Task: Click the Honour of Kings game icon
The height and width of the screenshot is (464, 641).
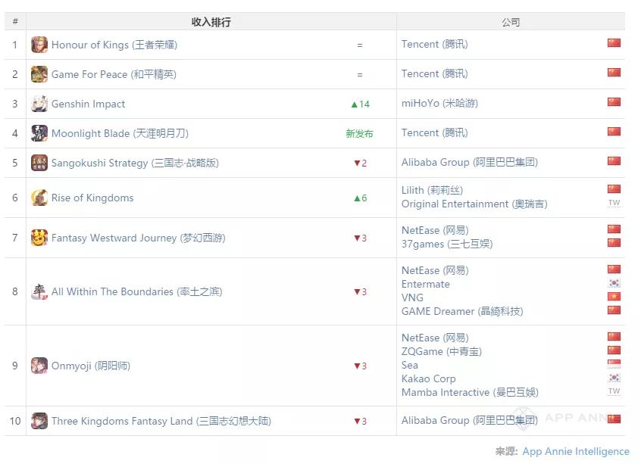Action: point(39,45)
